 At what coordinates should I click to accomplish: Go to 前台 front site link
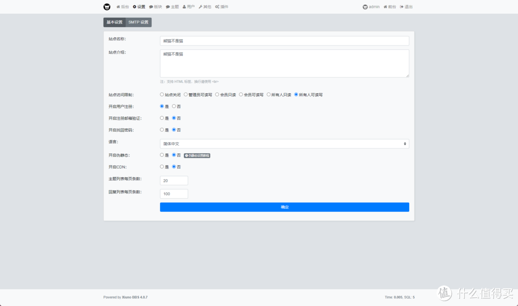tap(389, 7)
